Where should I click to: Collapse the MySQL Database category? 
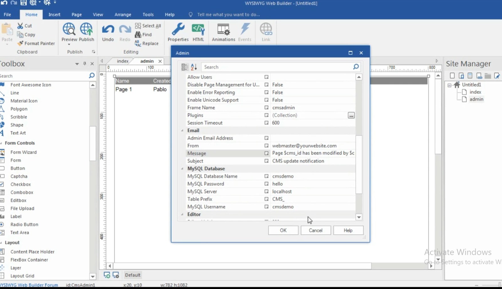point(182,169)
